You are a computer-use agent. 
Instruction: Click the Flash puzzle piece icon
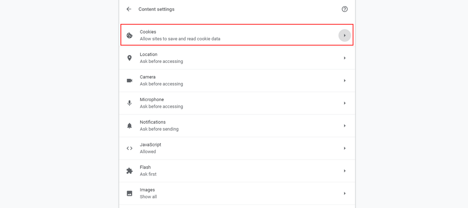pyautogui.click(x=129, y=171)
